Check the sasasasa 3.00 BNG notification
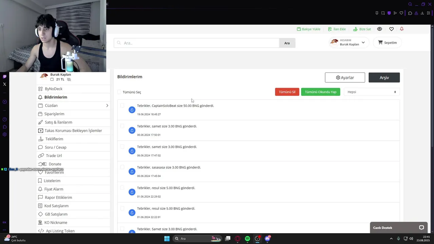Image resolution: width=434 pixels, height=244 pixels. tap(122, 167)
